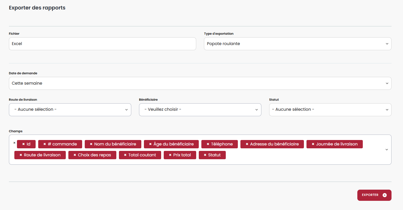Remove Route de livraison tag
This screenshot has width=403, height=210.
click(x=21, y=155)
